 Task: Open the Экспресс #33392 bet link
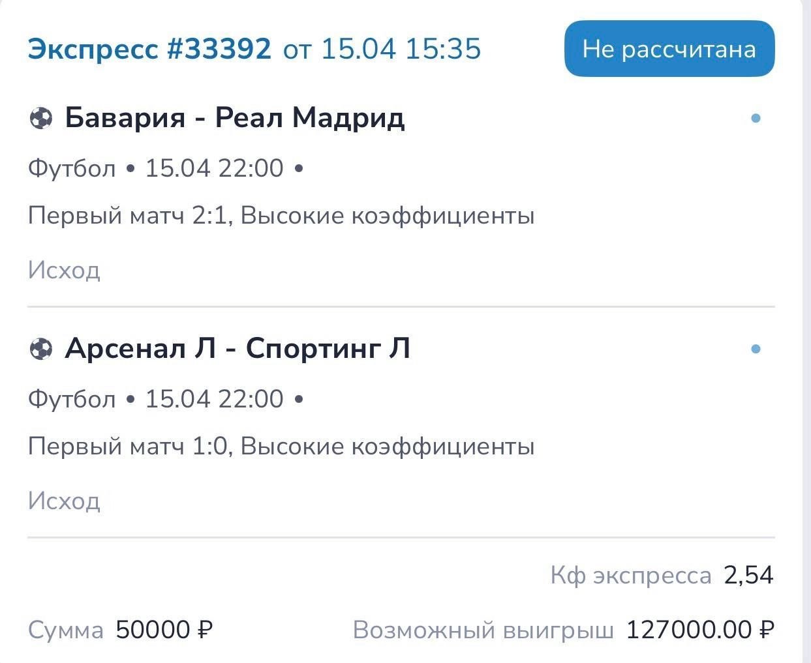[149, 49]
